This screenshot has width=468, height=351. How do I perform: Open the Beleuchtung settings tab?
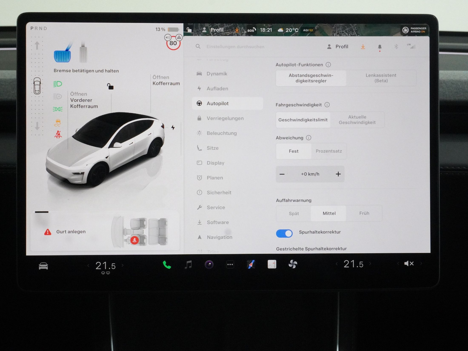pyautogui.click(x=222, y=133)
